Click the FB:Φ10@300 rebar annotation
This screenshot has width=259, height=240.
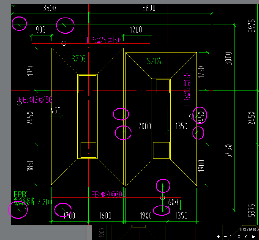coord(108,194)
